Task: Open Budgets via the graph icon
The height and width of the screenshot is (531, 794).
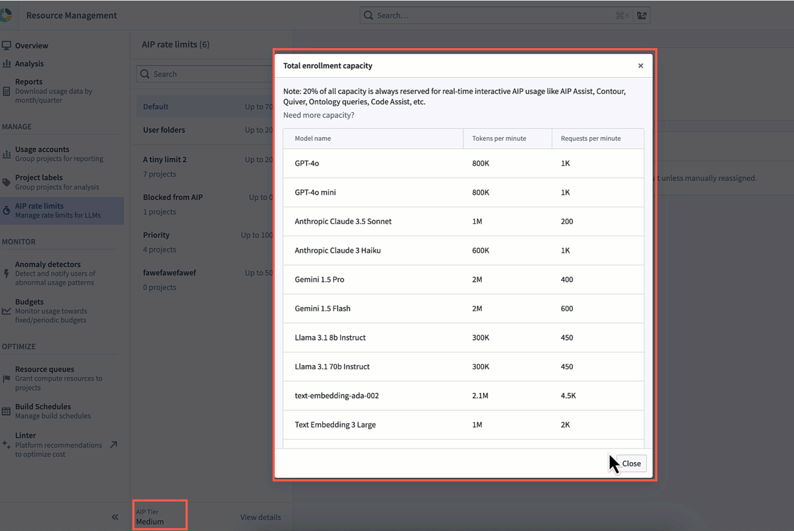Action: [7, 311]
